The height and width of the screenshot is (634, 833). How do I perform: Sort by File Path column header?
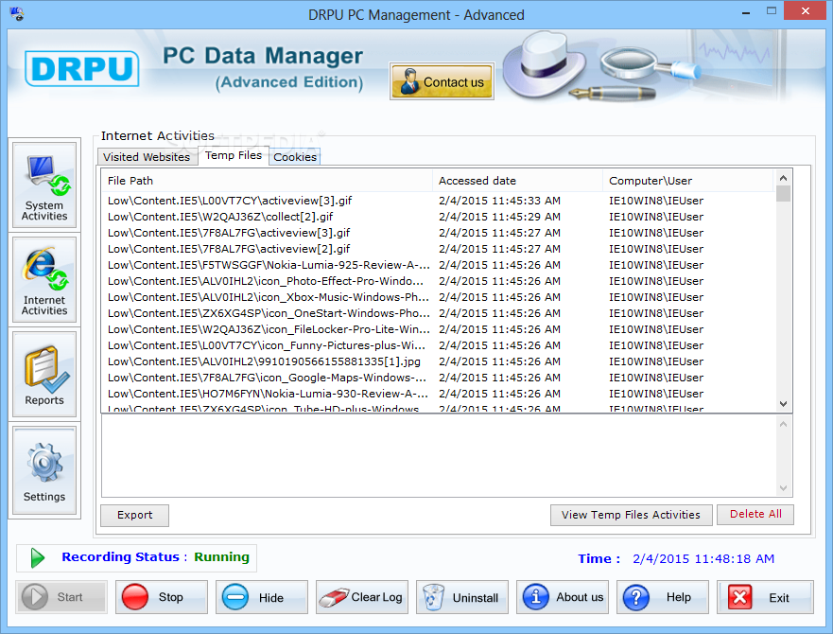click(268, 181)
